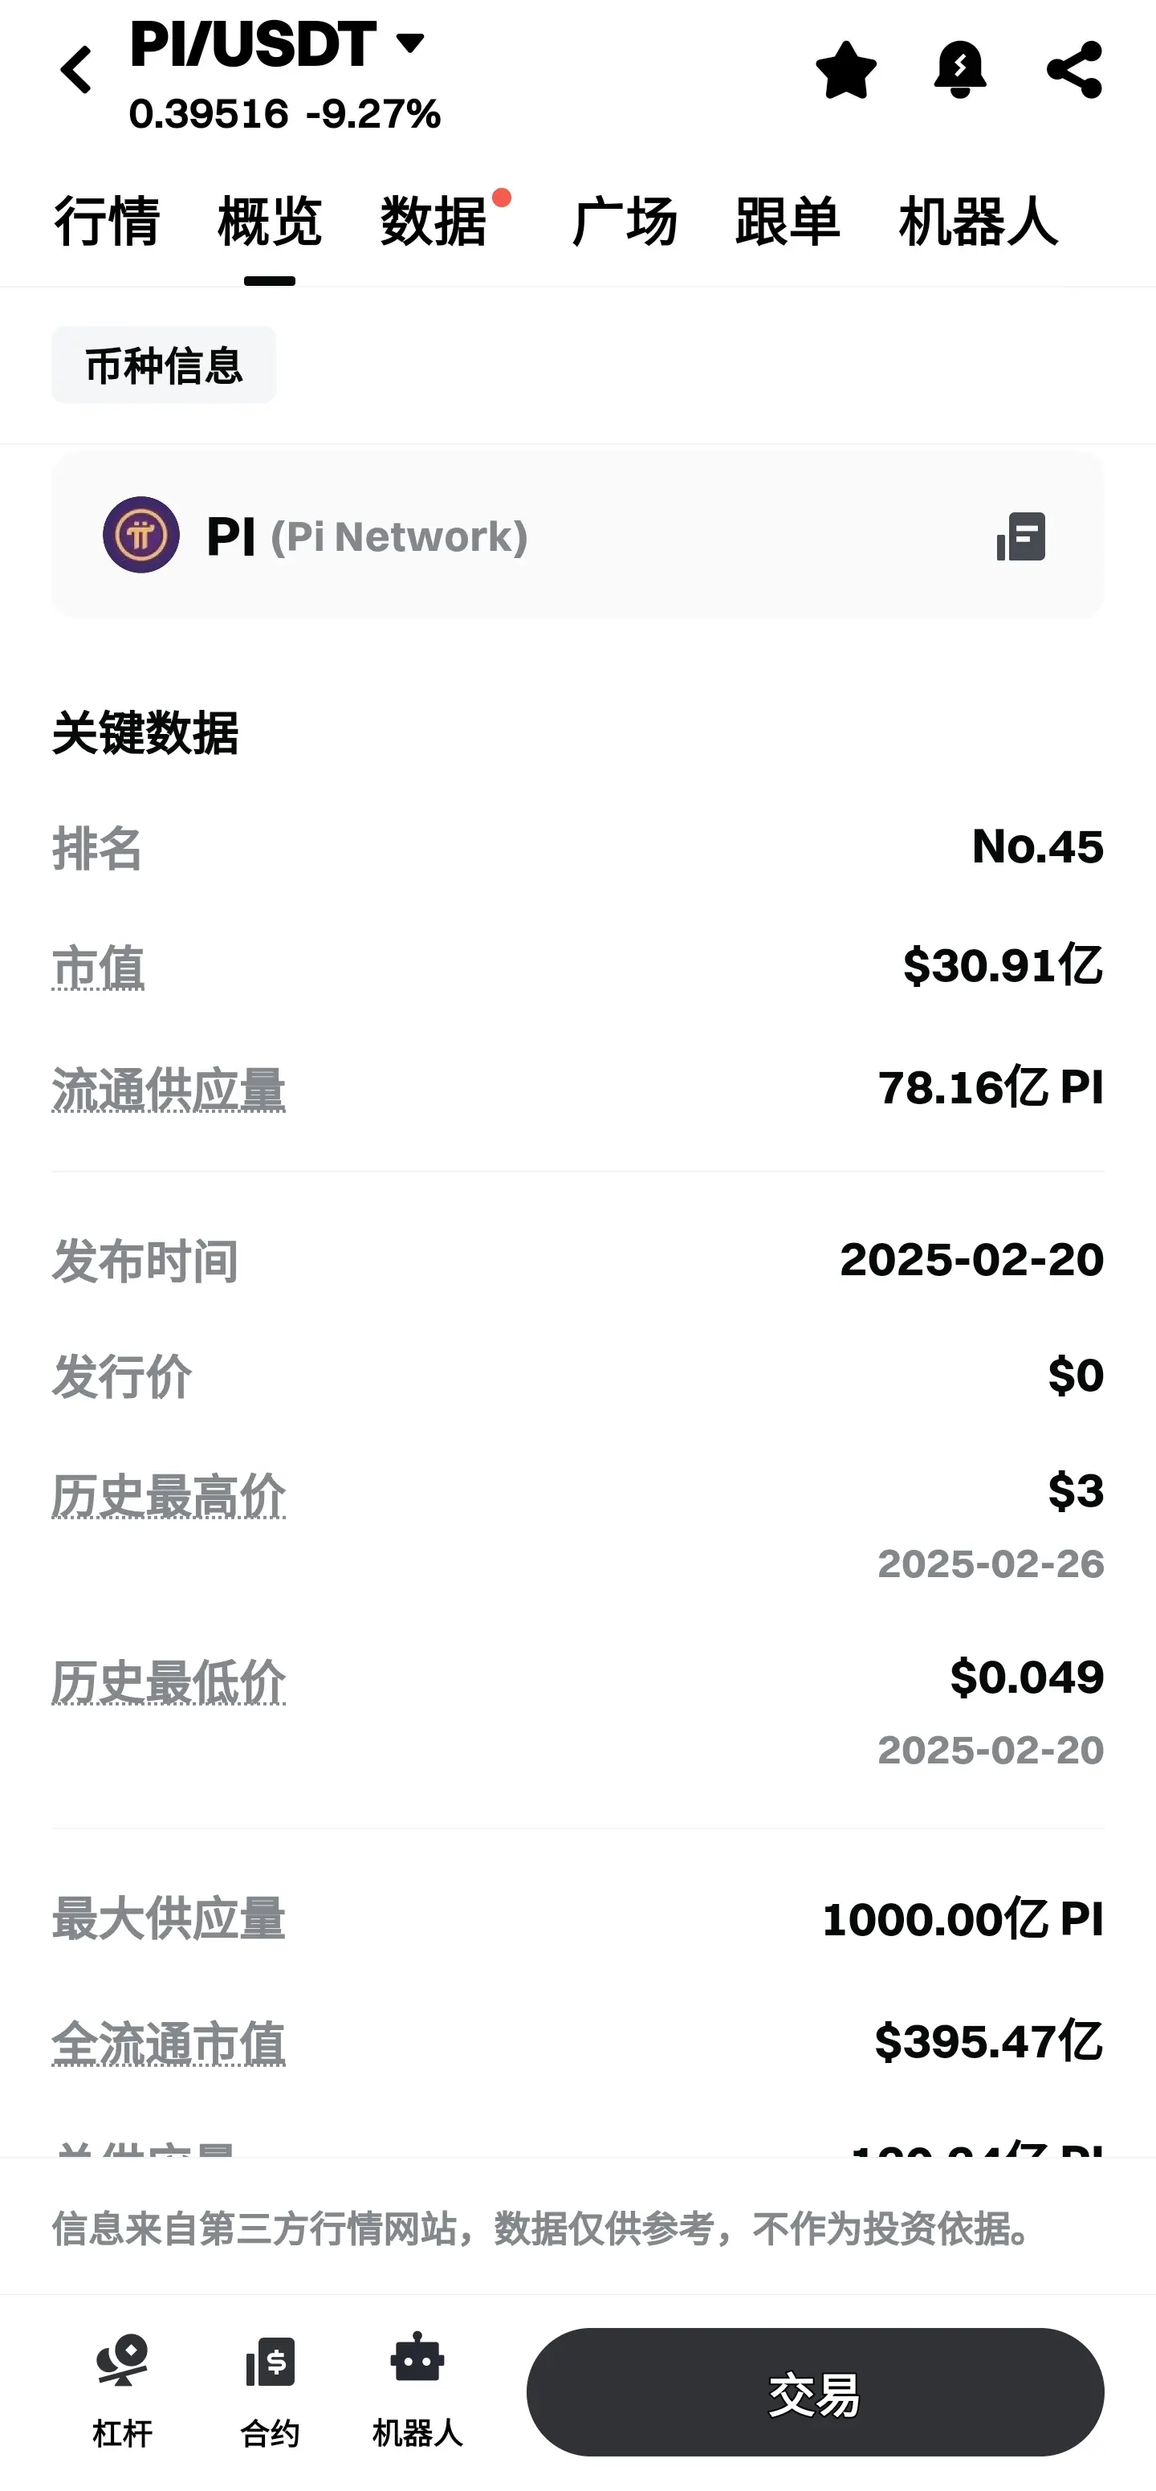Tap the underlined 流通供应量 label
Image resolution: width=1156 pixels, height=2491 pixels.
[x=168, y=1090]
